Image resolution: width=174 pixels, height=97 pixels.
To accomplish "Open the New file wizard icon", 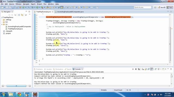I will [x=2, y=7].
